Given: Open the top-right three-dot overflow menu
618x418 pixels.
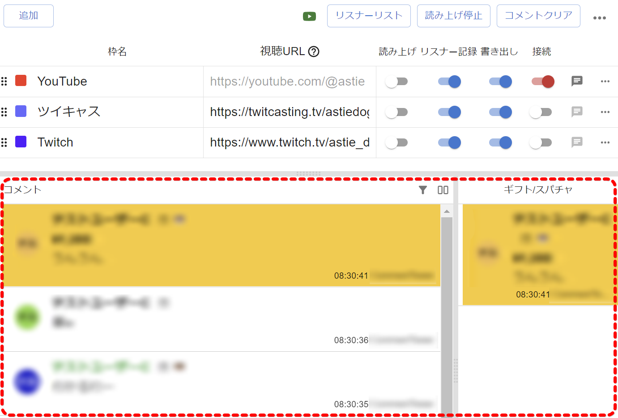Looking at the screenshot, I should coord(599,18).
